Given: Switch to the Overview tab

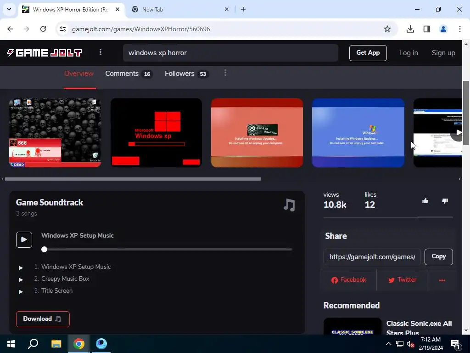Looking at the screenshot, I should point(79,74).
